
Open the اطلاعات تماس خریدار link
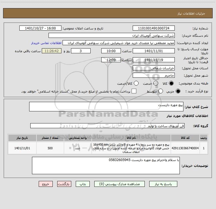46,43
